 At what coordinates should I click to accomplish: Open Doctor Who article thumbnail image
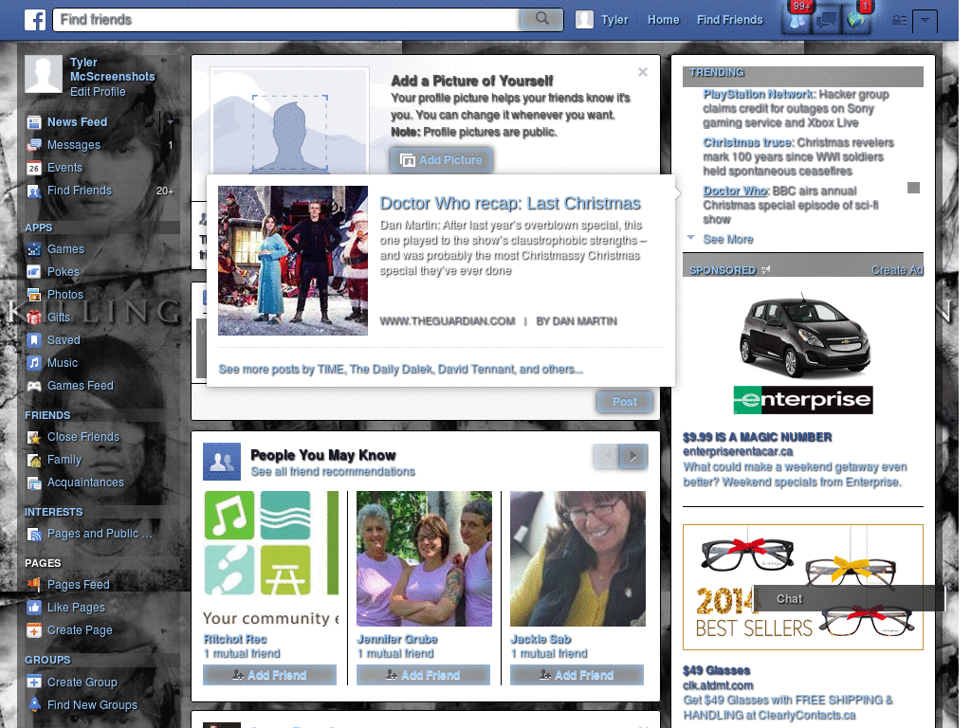tap(293, 261)
